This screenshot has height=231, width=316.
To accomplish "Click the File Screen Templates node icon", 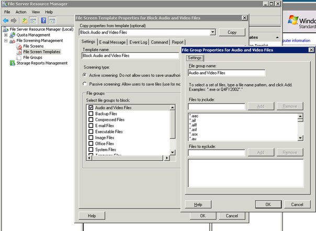I will pyautogui.click(x=19, y=52).
